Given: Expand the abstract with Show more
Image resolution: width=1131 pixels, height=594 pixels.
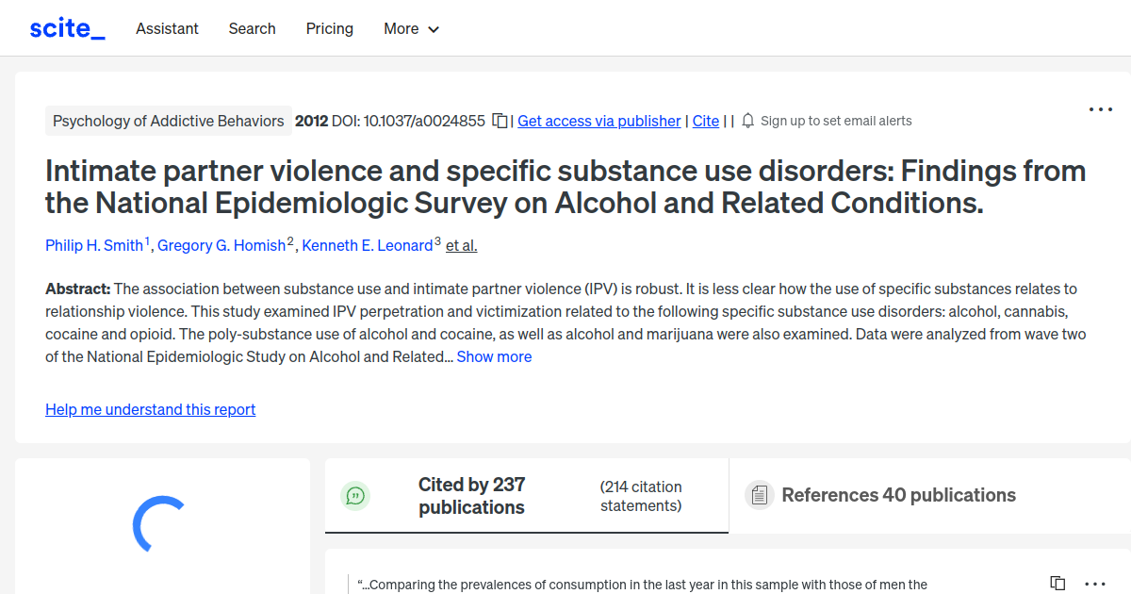Looking at the screenshot, I should pyautogui.click(x=494, y=356).
